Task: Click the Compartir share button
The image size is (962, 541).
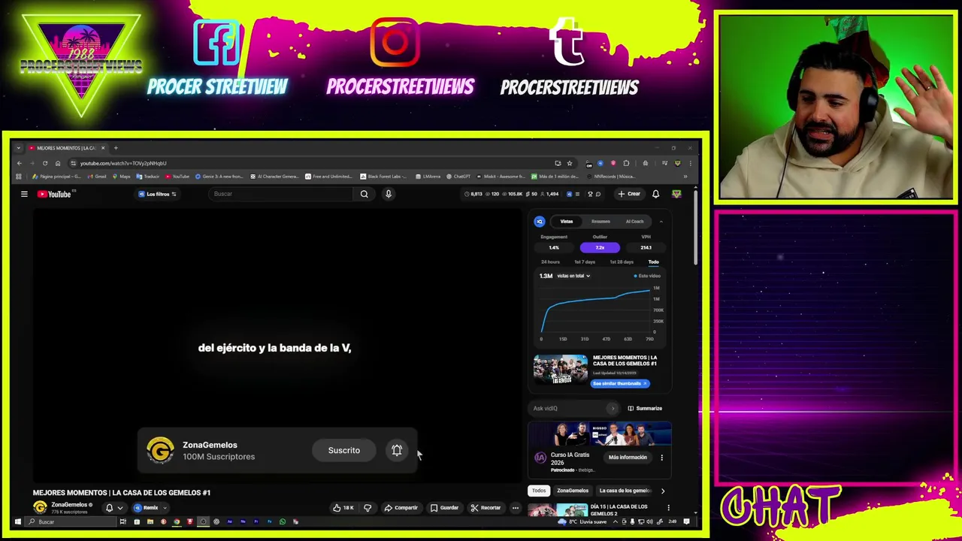Action: [x=401, y=508]
